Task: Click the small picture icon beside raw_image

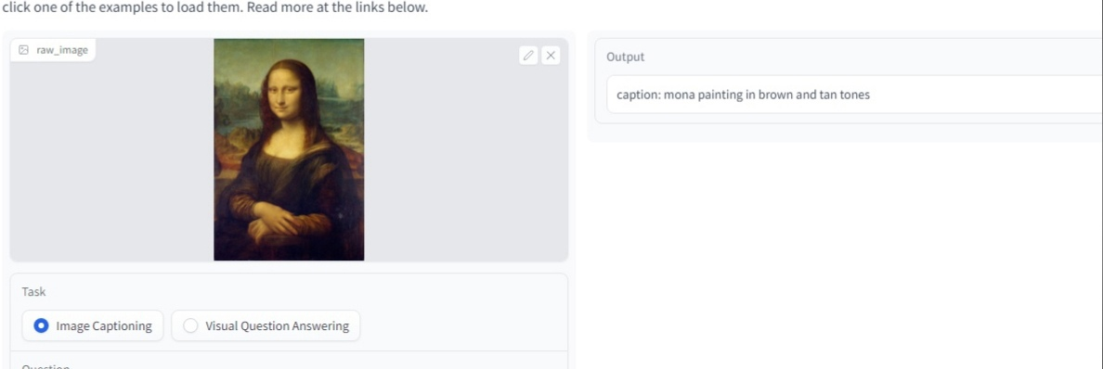Action: coord(24,50)
